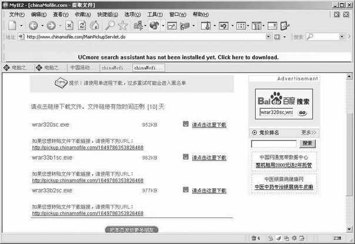Click the Favorites star icon
Image resolution: width=355 pixels, height=244 pixels.
[122, 25]
